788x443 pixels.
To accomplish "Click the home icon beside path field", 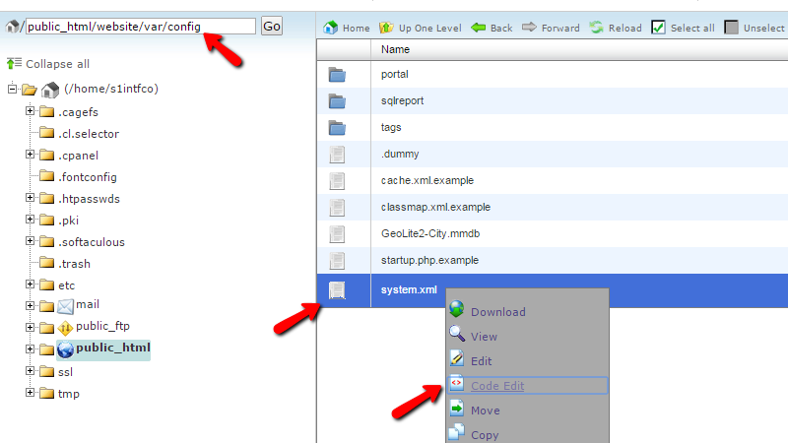I will [12, 27].
